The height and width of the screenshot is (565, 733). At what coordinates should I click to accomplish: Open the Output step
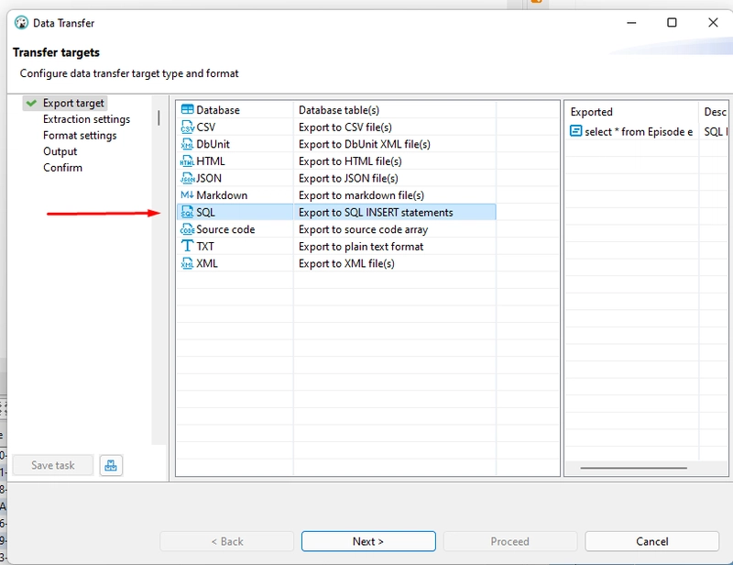pos(60,151)
